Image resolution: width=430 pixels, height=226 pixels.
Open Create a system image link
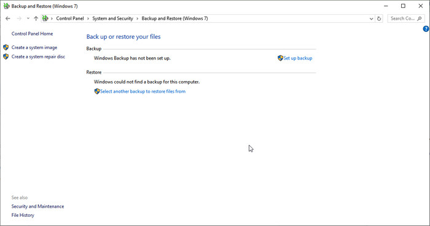34,47
